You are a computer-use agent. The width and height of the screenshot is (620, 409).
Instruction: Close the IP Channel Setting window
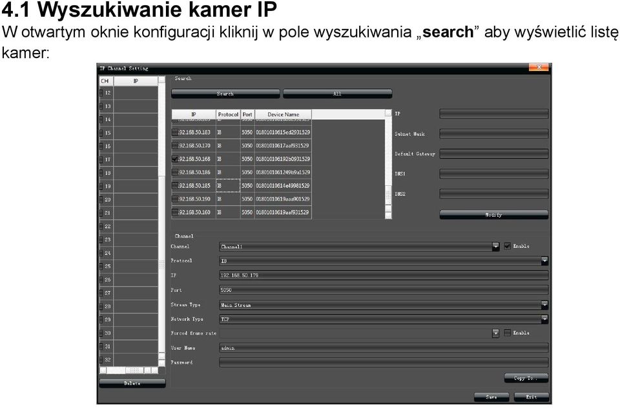(x=539, y=67)
